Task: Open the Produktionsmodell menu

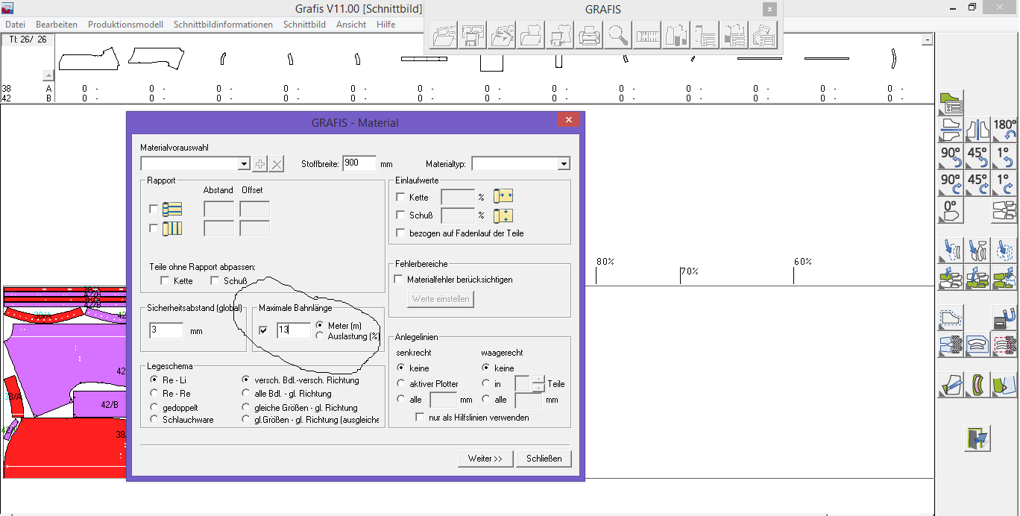Action: click(x=125, y=25)
